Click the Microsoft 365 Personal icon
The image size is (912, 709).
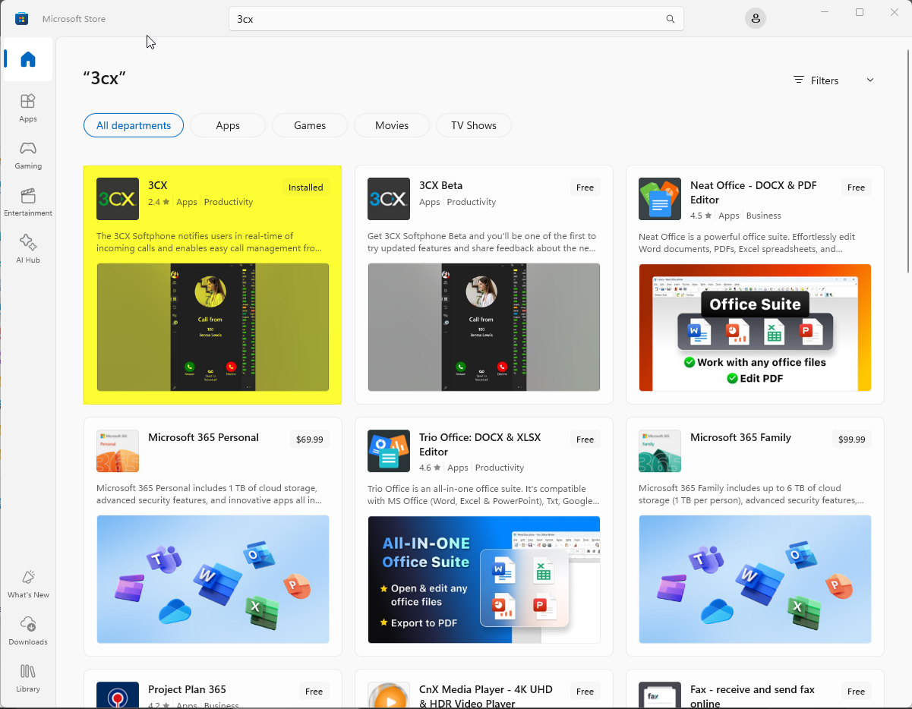click(118, 451)
